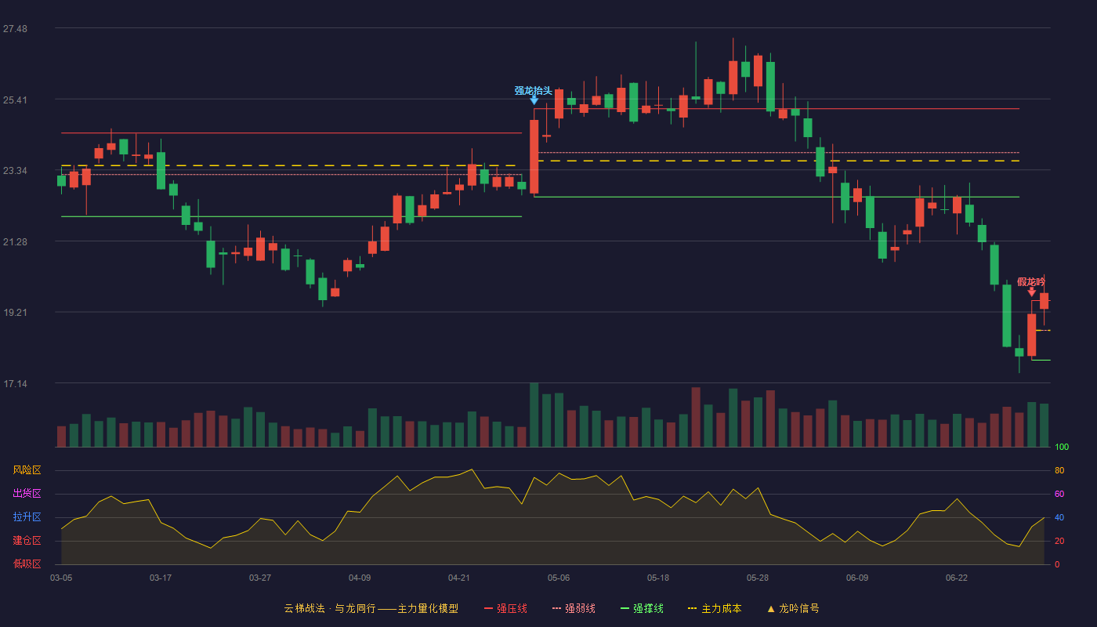Screen dimensions: 1097x627
Task: Click the red 假龙吟 arrow marker
Action: pyautogui.click(x=1031, y=292)
